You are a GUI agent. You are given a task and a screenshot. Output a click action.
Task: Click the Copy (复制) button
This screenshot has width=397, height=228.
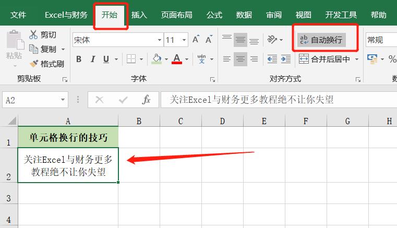tap(43, 49)
